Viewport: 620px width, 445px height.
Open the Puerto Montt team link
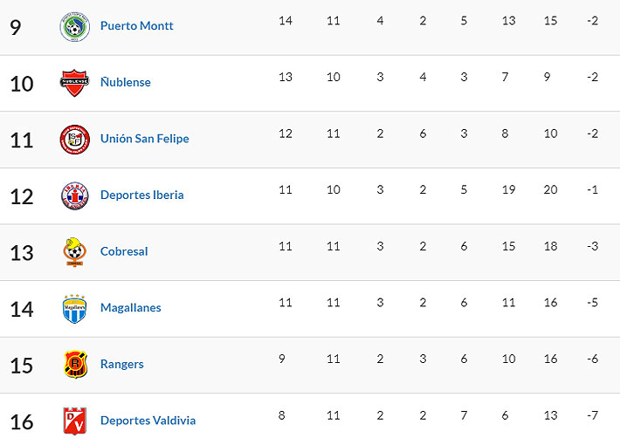click(x=136, y=26)
